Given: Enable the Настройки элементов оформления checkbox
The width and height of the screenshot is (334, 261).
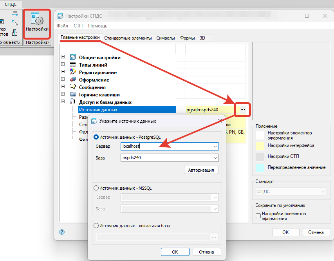Looking at the screenshot, I should (258, 216).
